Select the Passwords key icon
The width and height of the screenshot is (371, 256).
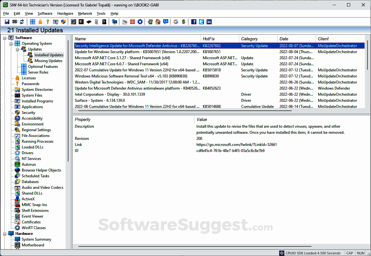47,21
